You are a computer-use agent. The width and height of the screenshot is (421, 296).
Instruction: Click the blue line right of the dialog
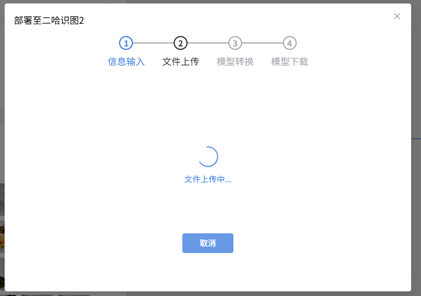(x=416, y=138)
